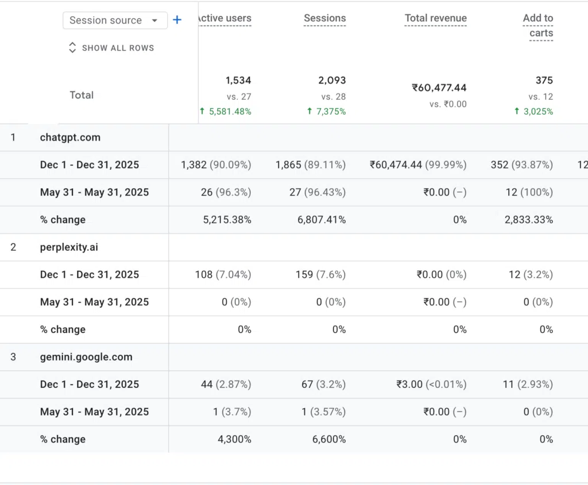Click the Show All Rows expand arrows icon
The height and width of the screenshot is (485, 588).
72,48
